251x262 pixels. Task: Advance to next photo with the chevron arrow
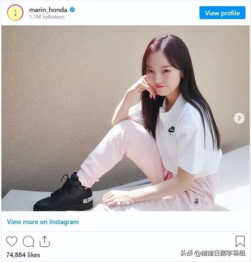tap(239, 118)
